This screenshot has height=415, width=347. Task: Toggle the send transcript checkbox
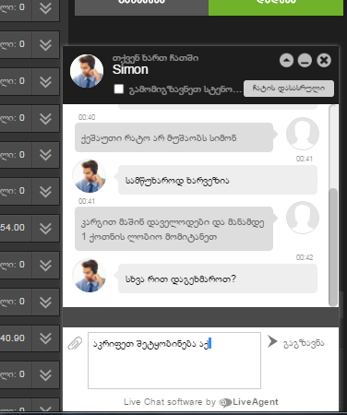tap(119, 89)
